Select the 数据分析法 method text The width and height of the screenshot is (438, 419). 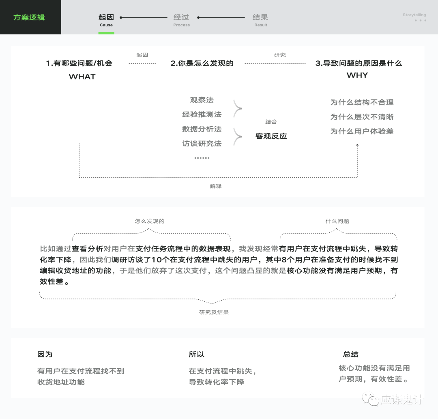202,129
